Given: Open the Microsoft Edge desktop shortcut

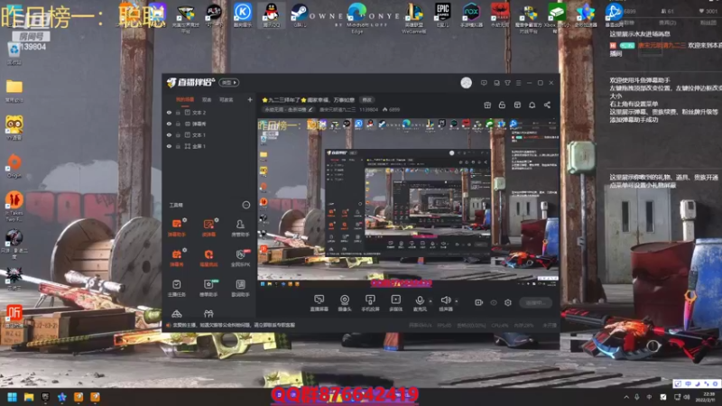Looking at the screenshot, I should pyautogui.click(x=356, y=17).
